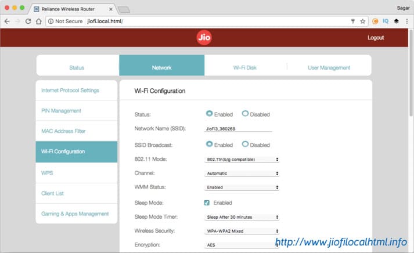This screenshot has height=253, width=414.
Task: Open Client List in sidebar
Action: pos(76,193)
